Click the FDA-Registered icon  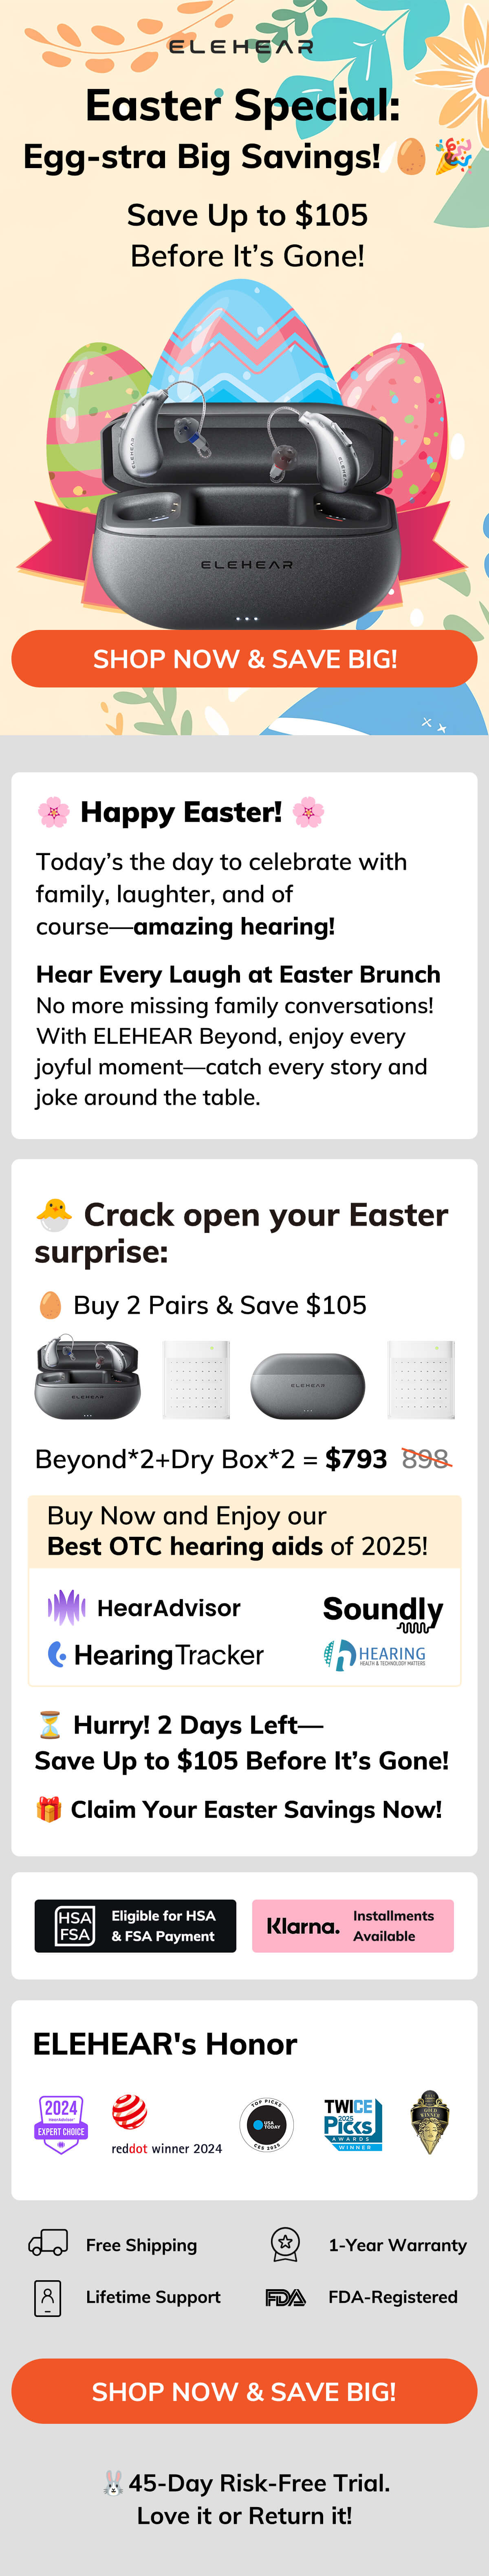pyautogui.click(x=285, y=2297)
